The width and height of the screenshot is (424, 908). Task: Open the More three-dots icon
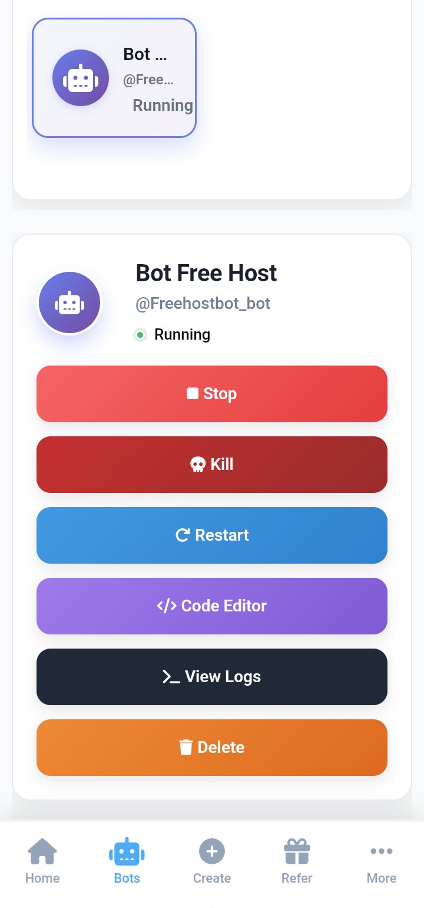382,851
